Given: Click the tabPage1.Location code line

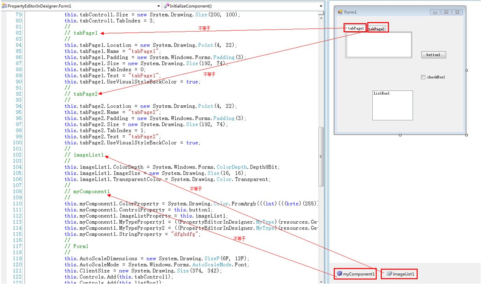Looking at the screenshot, I should pos(151,45).
